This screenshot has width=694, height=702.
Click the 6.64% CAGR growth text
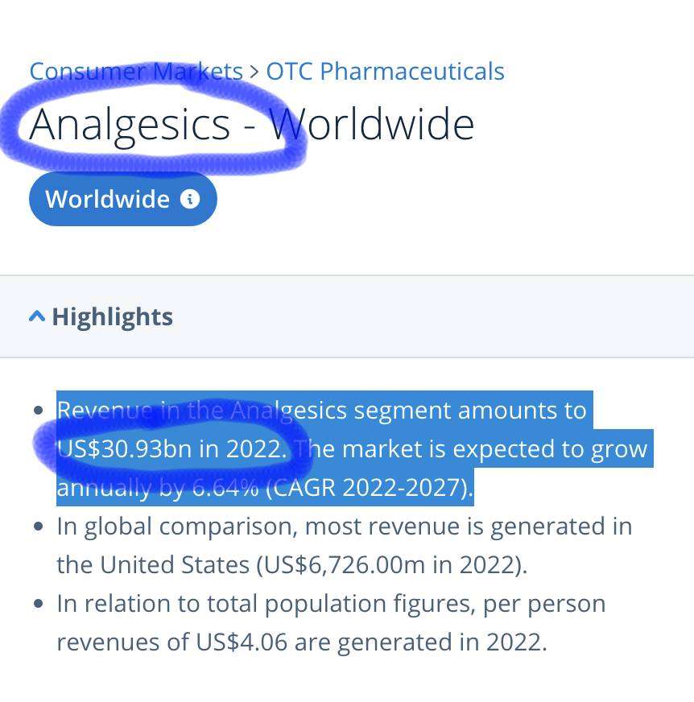233,487
